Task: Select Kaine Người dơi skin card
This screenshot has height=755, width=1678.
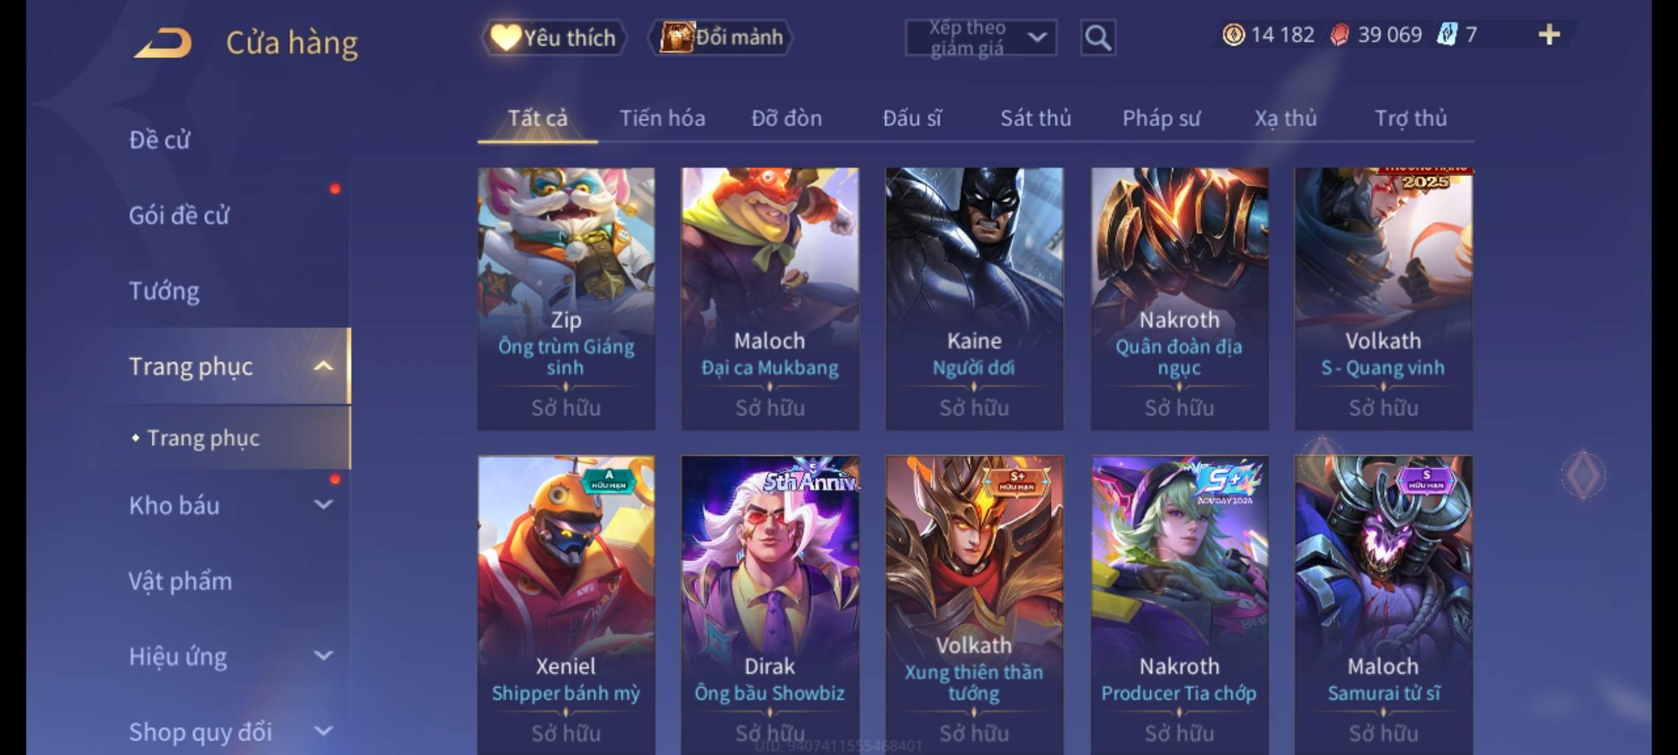Action: pyautogui.click(x=974, y=299)
